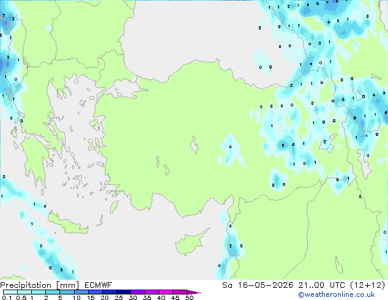This screenshot has width=388, height=300.
Task: Click the '21..00 UTC' time text
Action: click(x=322, y=285)
